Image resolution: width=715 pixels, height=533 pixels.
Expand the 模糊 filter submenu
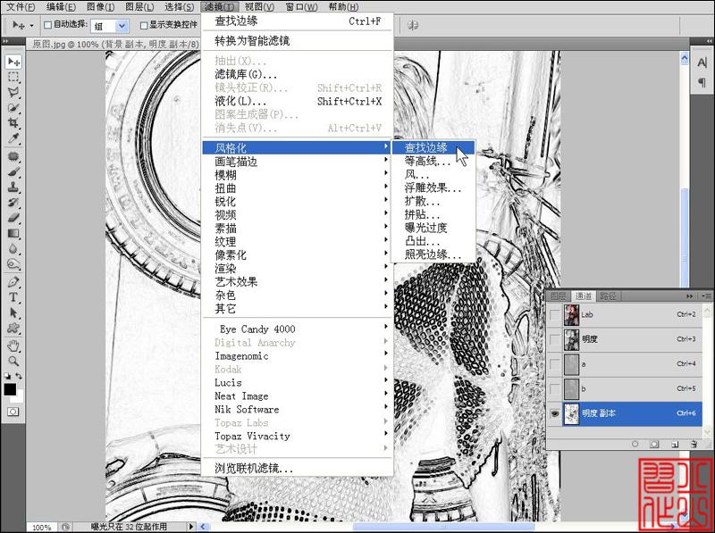coord(297,175)
